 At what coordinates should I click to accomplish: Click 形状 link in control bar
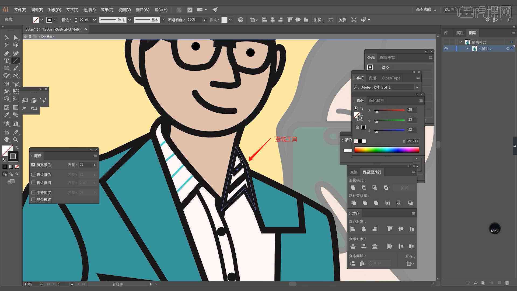coord(319,20)
